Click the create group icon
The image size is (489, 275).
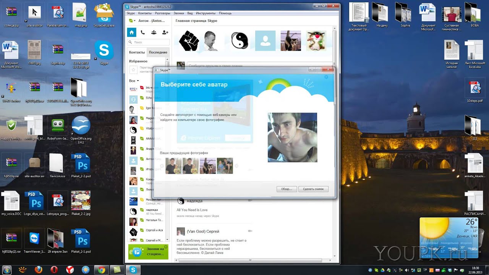[154, 32]
